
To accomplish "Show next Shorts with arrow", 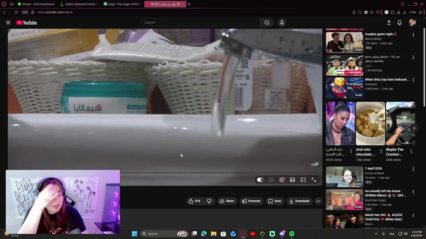I will coord(414,128).
